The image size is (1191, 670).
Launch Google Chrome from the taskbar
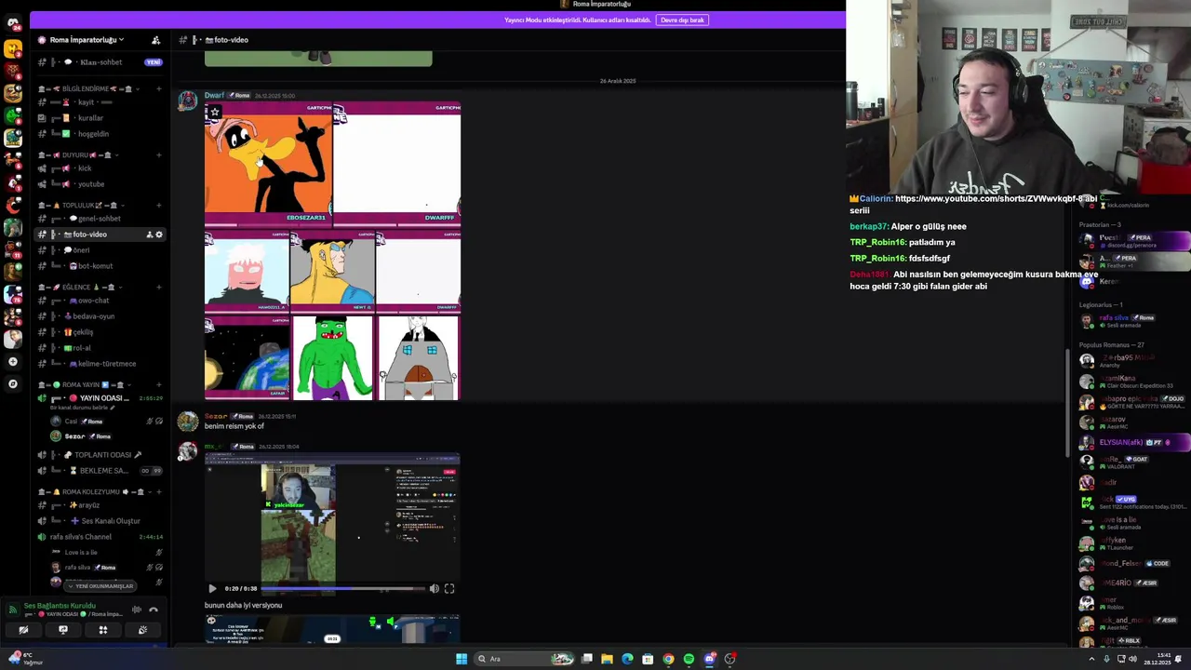tap(668, 659)
